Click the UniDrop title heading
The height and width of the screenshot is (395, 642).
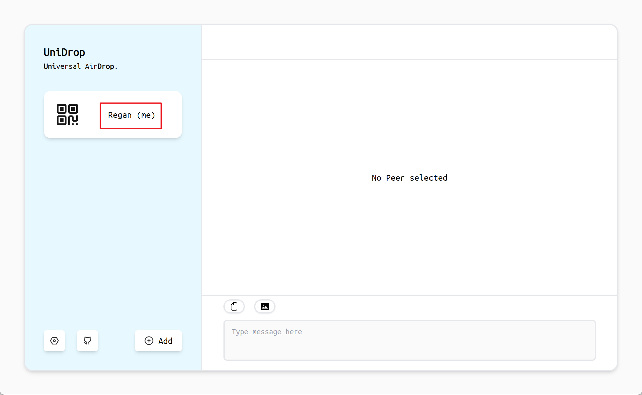point(64,52)
